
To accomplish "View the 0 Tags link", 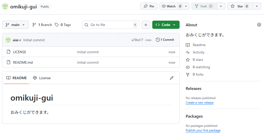I will (x=63, y=25).
